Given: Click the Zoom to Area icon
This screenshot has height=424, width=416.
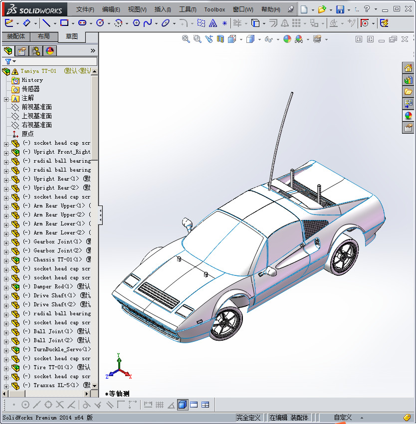Looking at the screenshot, I should pos(198,39).
